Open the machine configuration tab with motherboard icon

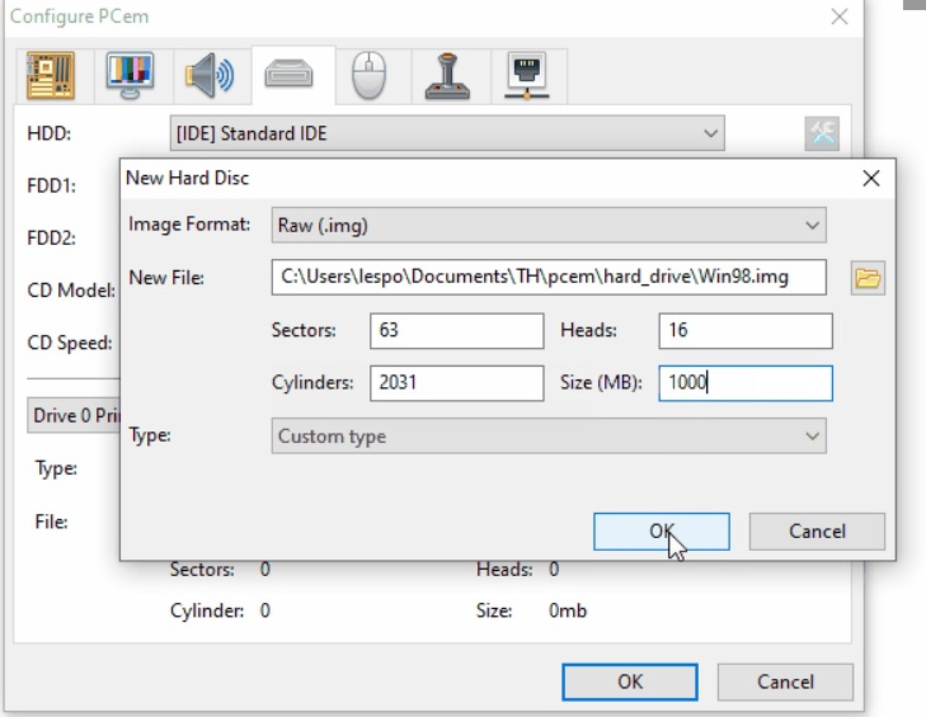point(51,76)
